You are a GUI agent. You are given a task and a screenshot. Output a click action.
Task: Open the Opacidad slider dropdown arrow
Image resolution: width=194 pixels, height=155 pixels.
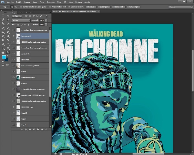(x=46, y=20)
